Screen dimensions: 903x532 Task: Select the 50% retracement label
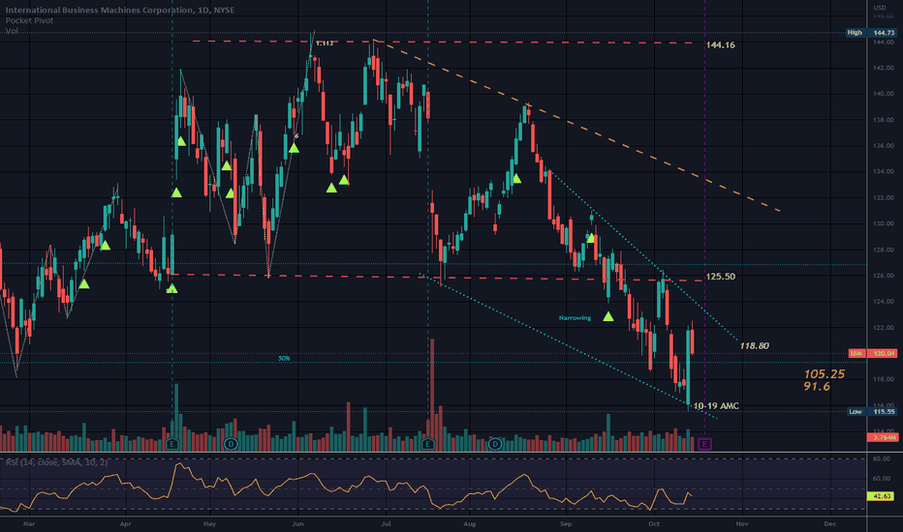(x=284, y=358)
